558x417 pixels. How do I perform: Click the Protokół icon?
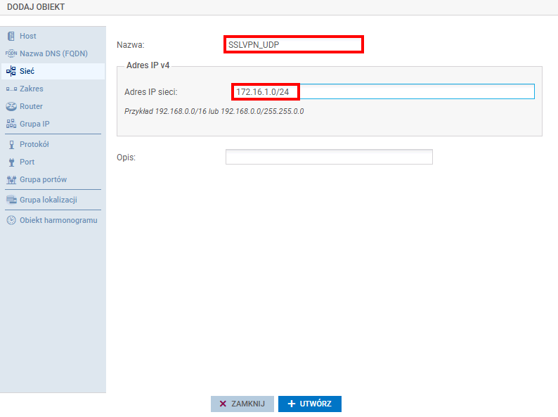(11, 144)
